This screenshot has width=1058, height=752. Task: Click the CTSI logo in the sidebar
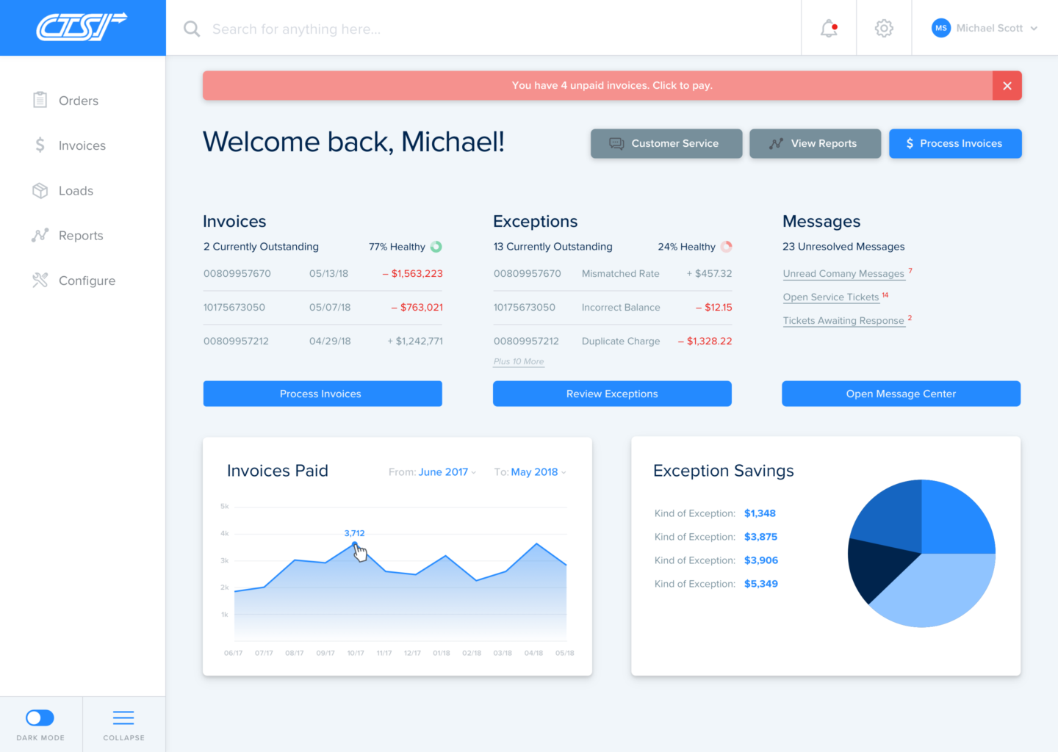point(82,27)
